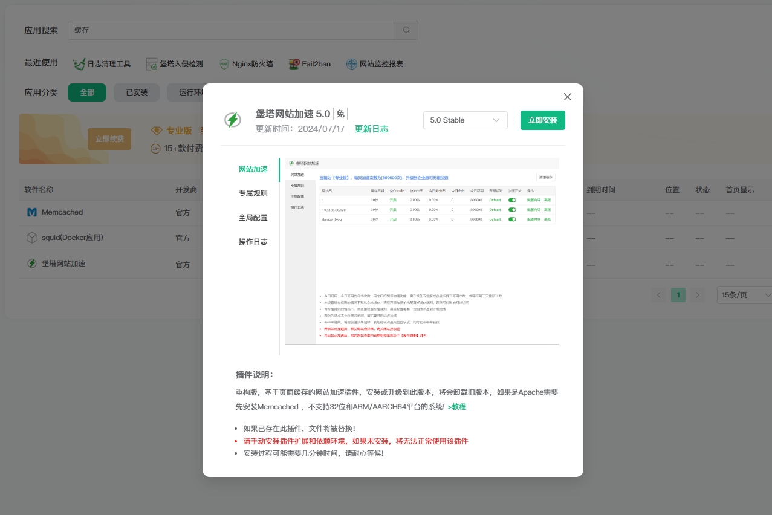Click the Memcached icon in software list
This screenshot has height=515, width=772.
click(32, 212)
